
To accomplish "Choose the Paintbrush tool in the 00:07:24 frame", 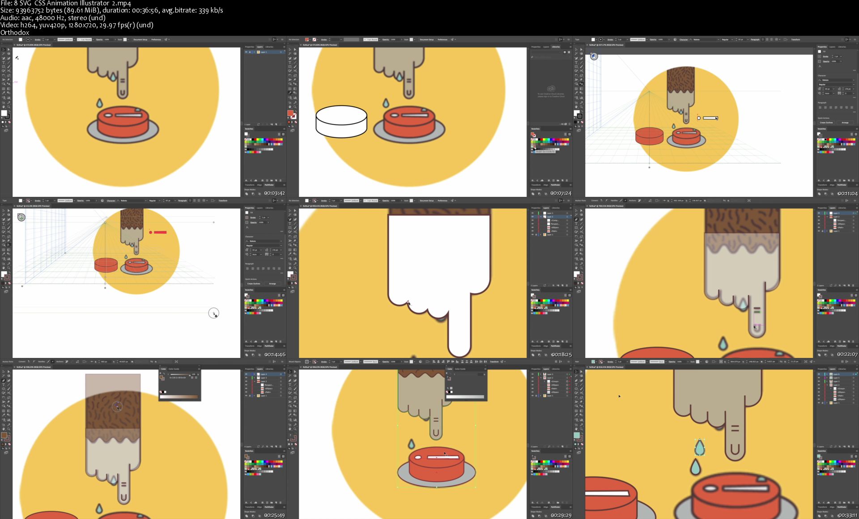I will click(x=295, y=67).
